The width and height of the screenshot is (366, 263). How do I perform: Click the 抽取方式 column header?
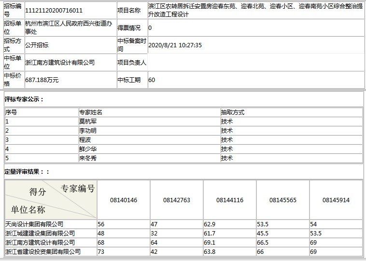tap(232, 112)
